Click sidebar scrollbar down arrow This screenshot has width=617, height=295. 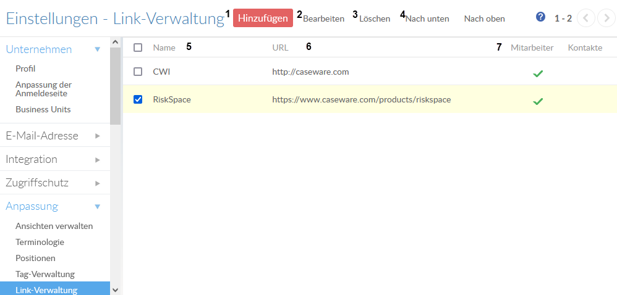click(115, 290)
